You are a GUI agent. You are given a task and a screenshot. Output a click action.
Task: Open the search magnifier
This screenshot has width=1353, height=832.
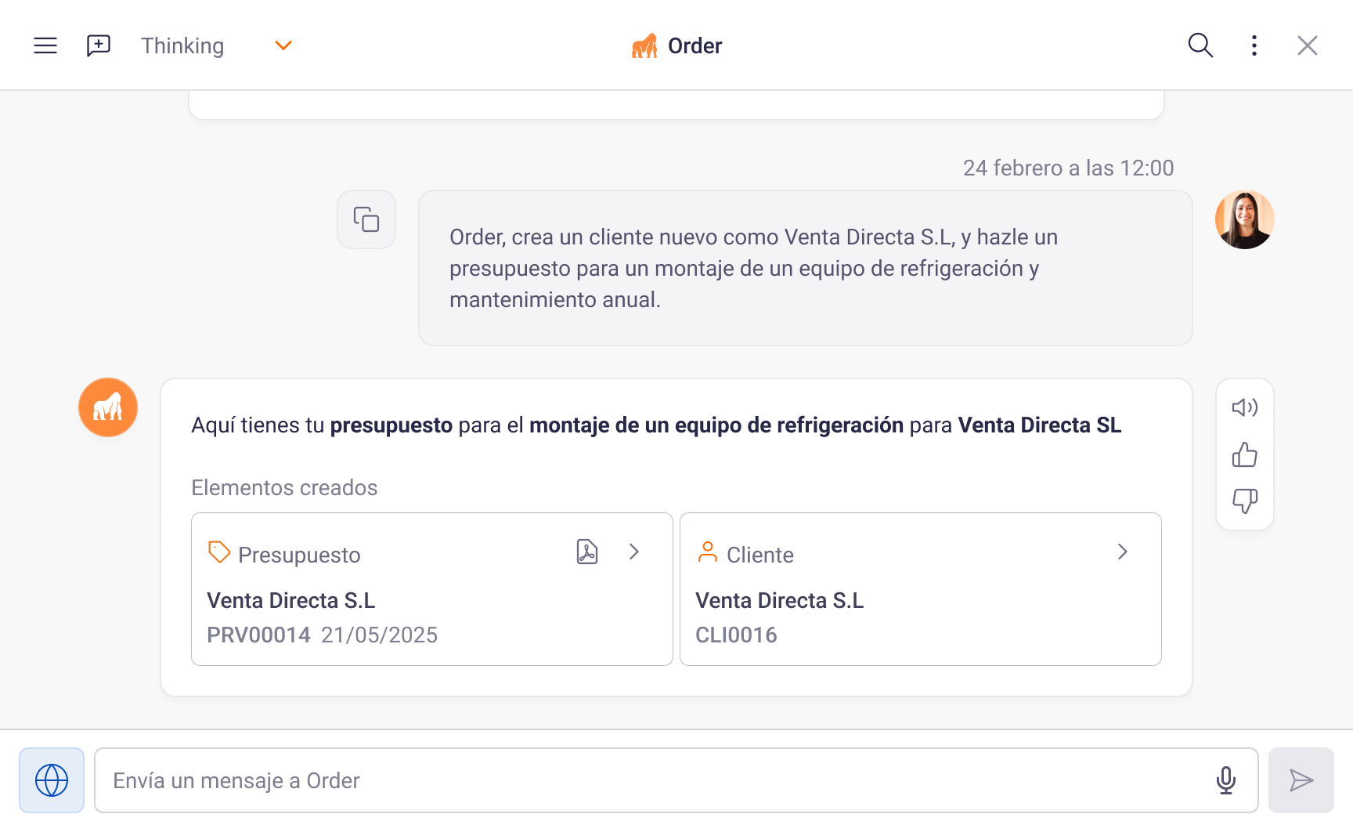[1200, 45]
